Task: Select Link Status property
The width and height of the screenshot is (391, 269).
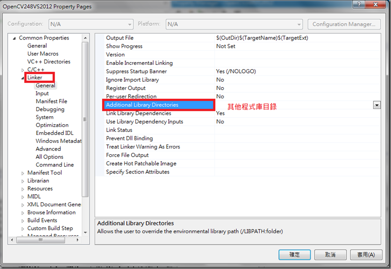Action: [x=243, y=130]
